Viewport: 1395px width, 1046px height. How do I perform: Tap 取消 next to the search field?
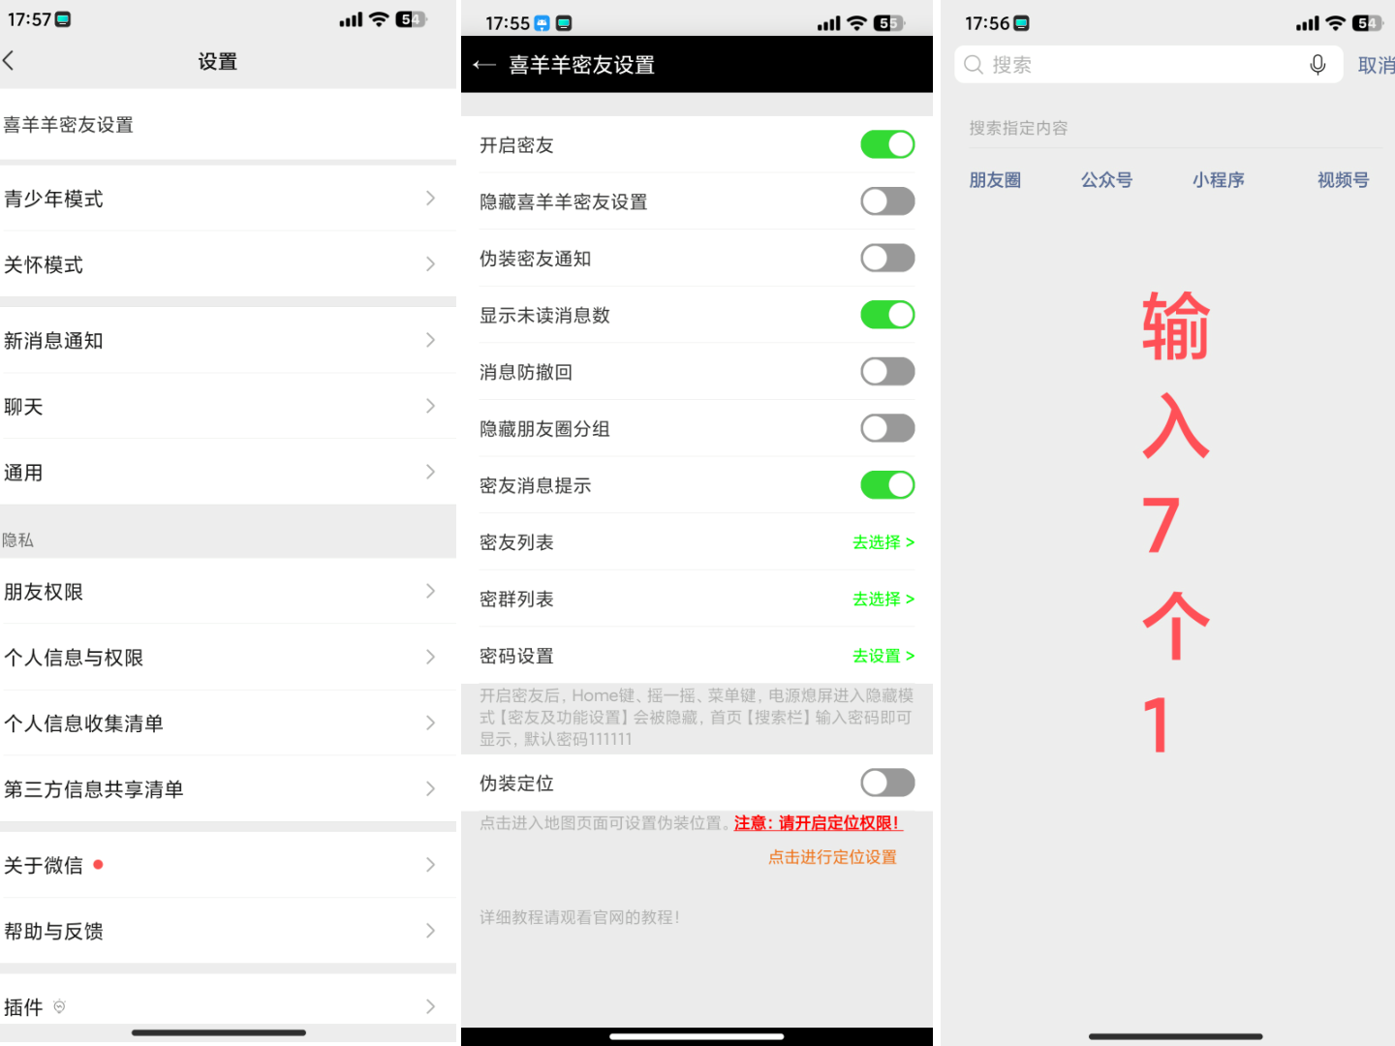pos(1377,65)
